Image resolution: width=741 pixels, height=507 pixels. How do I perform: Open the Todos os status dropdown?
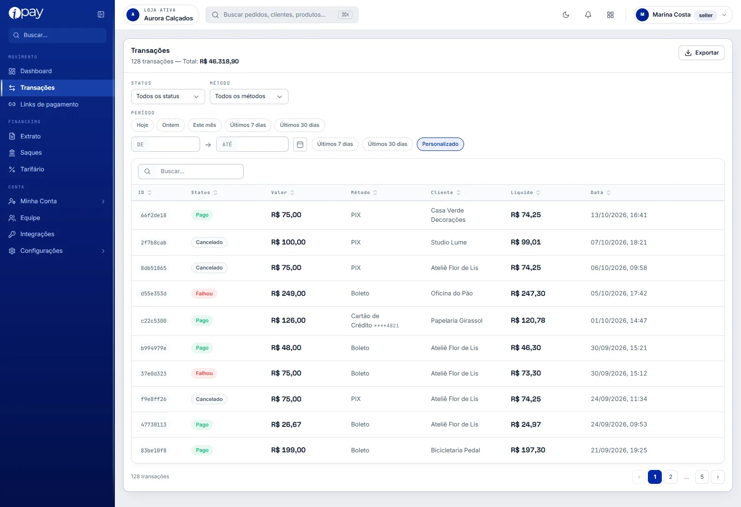(168, 96)
